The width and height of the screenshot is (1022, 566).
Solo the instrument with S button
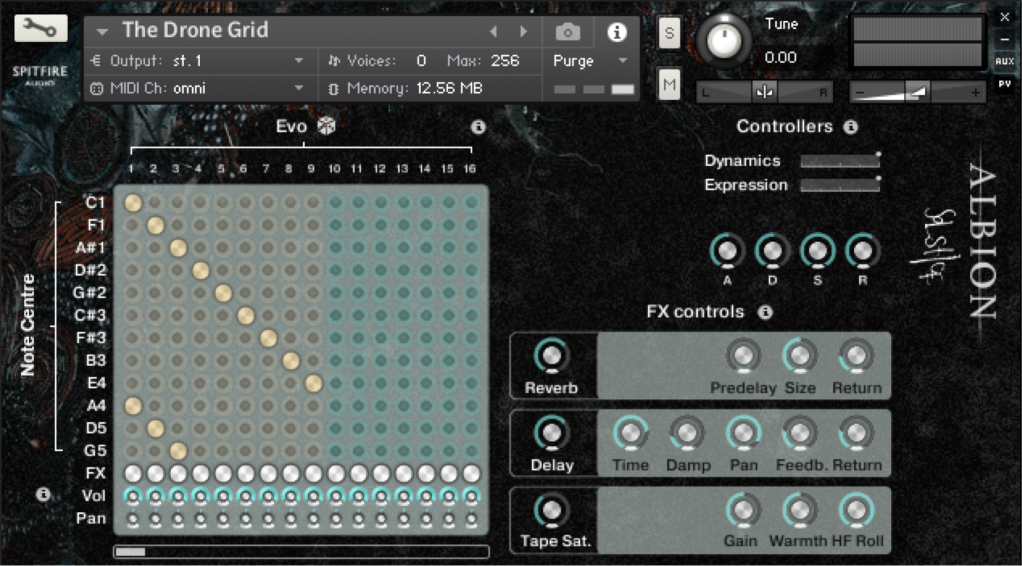[x=669, y=33]
